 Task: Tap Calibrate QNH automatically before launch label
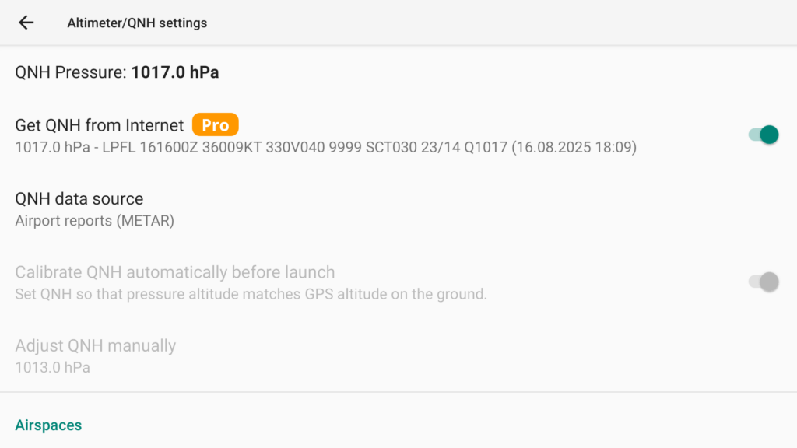point(175,272)
